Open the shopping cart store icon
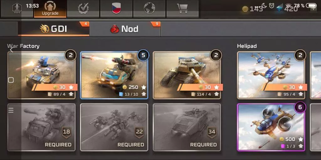The width and height of the screenshot is (321, 160). tap(182, 9)
